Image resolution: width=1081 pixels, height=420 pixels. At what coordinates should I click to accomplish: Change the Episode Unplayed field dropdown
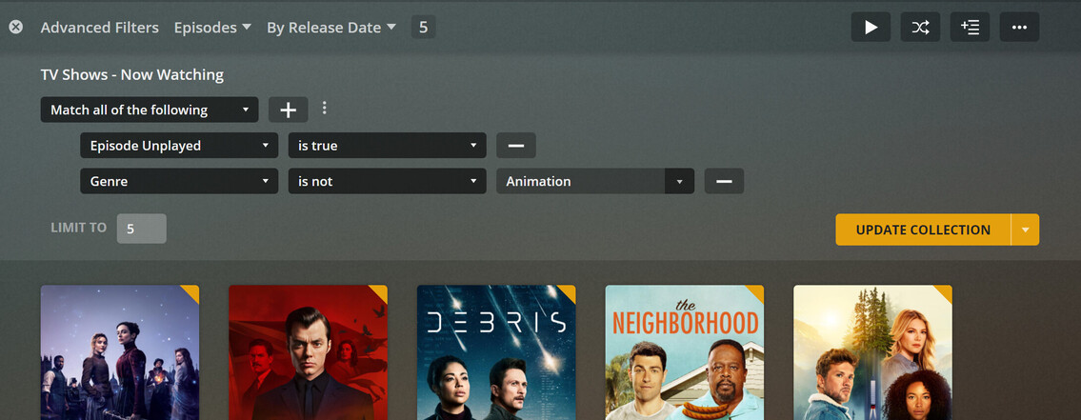click(x=179, y=146)
